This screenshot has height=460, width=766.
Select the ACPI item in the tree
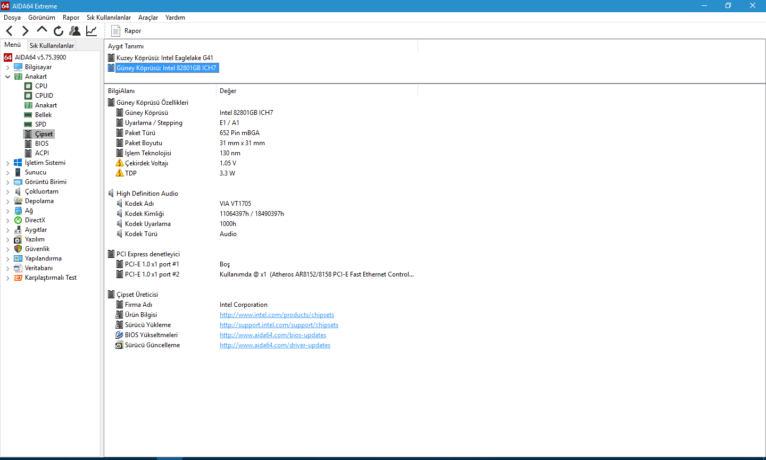point(42,153)
